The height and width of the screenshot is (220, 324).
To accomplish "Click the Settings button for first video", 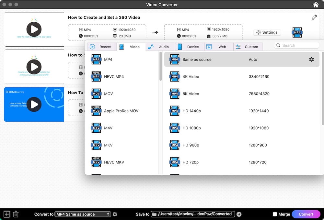I will 267,32.
